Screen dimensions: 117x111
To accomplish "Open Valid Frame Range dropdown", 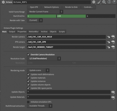I will [x=45, y=12].
